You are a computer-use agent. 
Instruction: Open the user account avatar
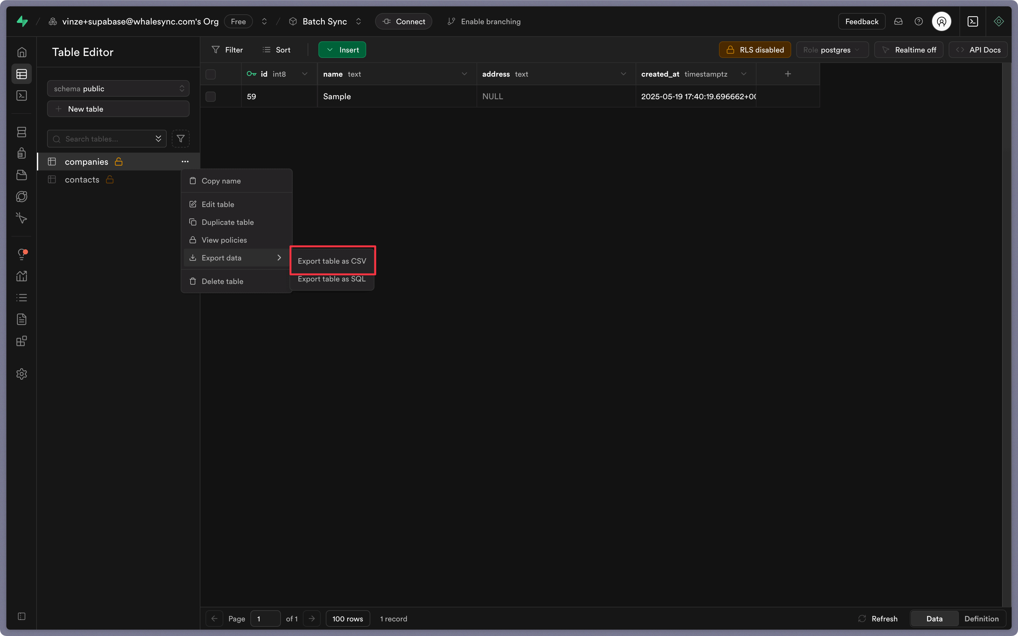click(941, 21)
